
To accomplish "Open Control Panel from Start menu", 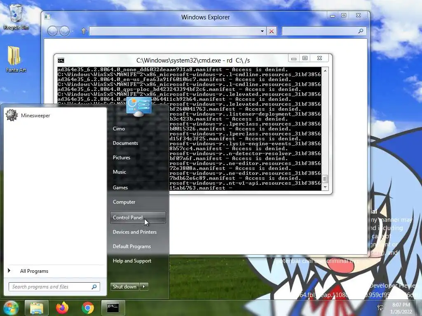I will (x=138, y=218).
